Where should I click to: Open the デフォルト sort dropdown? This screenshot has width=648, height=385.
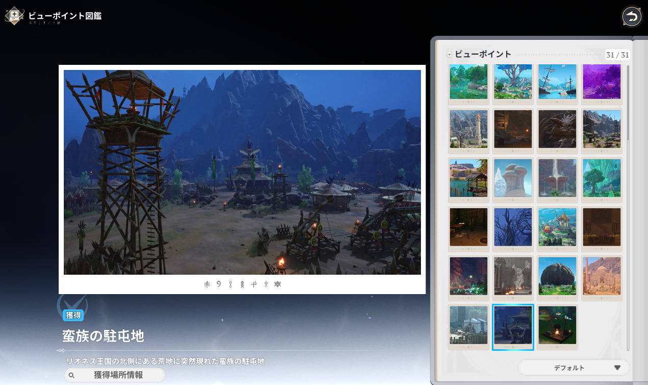[574, 368]
